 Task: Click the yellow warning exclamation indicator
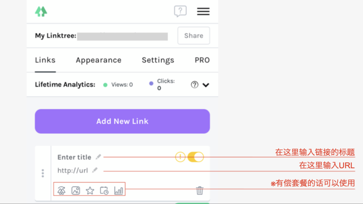[180, 157]
